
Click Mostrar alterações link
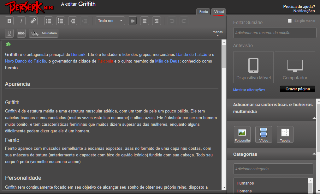[x=249, y=90]
